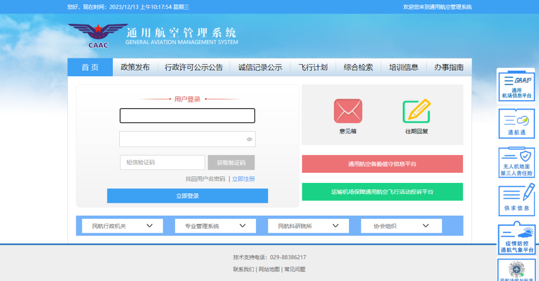Click the 立即登录 button

(x=187, y=196)
